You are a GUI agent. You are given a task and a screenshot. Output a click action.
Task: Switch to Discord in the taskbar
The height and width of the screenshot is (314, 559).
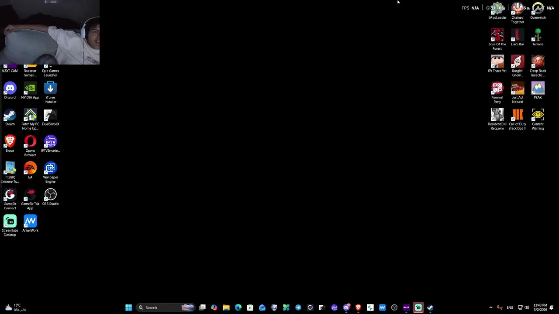coord(346,307)
